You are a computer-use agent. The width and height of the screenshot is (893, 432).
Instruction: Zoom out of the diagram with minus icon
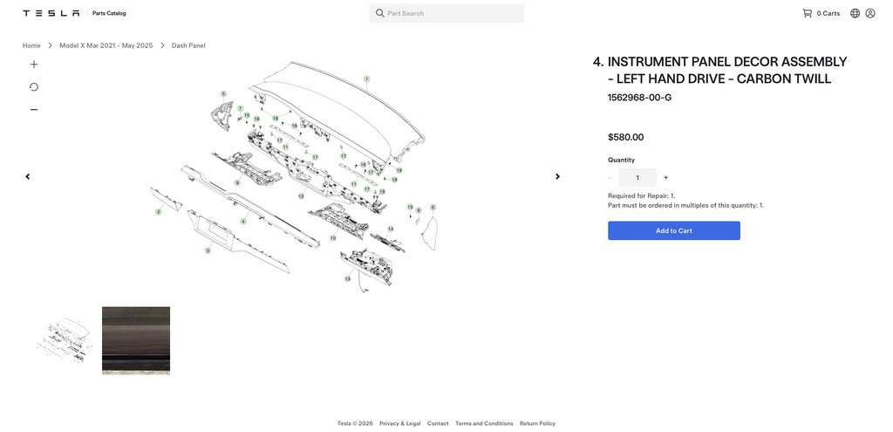pos(34,109)
